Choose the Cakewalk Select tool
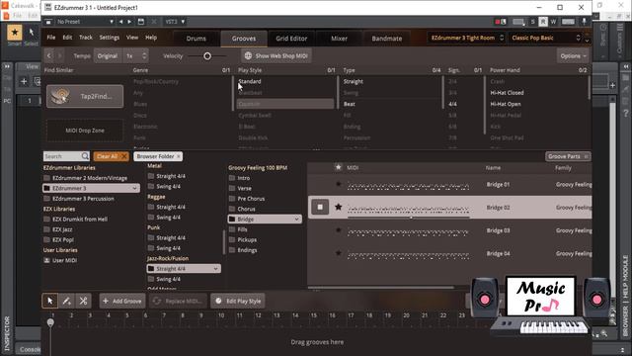This screenshot has width=632, height=356. tap(31, 32)
